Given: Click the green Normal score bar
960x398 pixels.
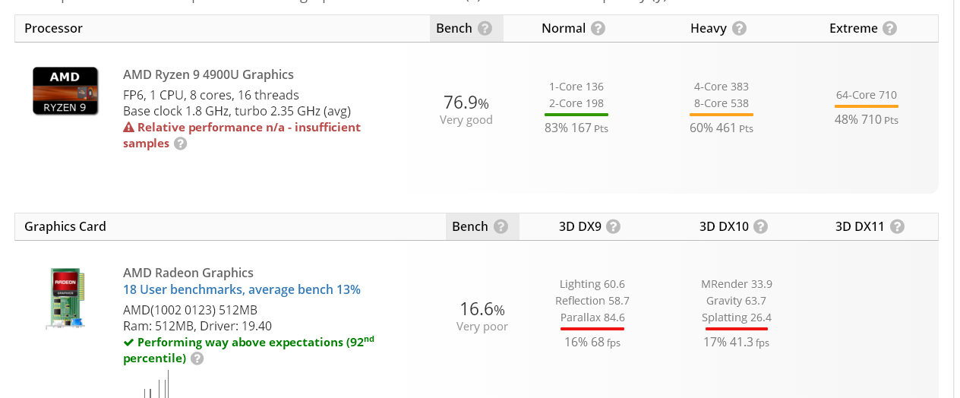Looking at the screenshot, I should click(576, 115).
